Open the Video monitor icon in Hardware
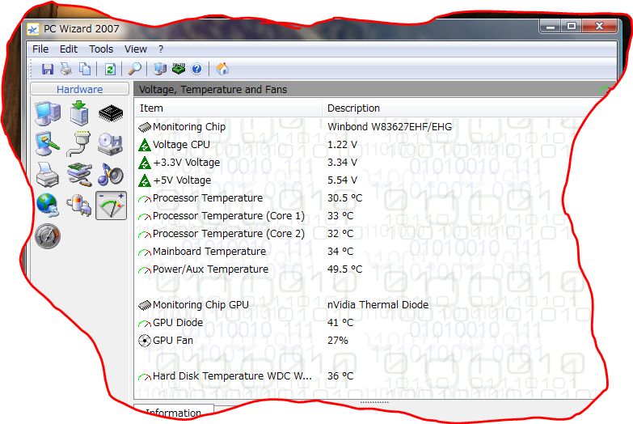The width and height of the screenshot is (633, 424). tap(48, 144)
